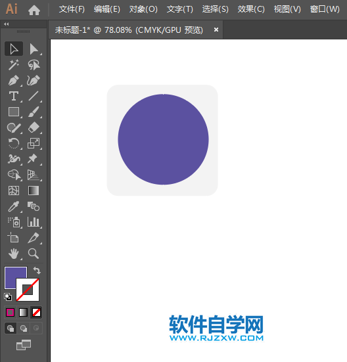Select the Hand tool
Image resolution: width=347 pixels, height=362 pixels.
(14, 254)
